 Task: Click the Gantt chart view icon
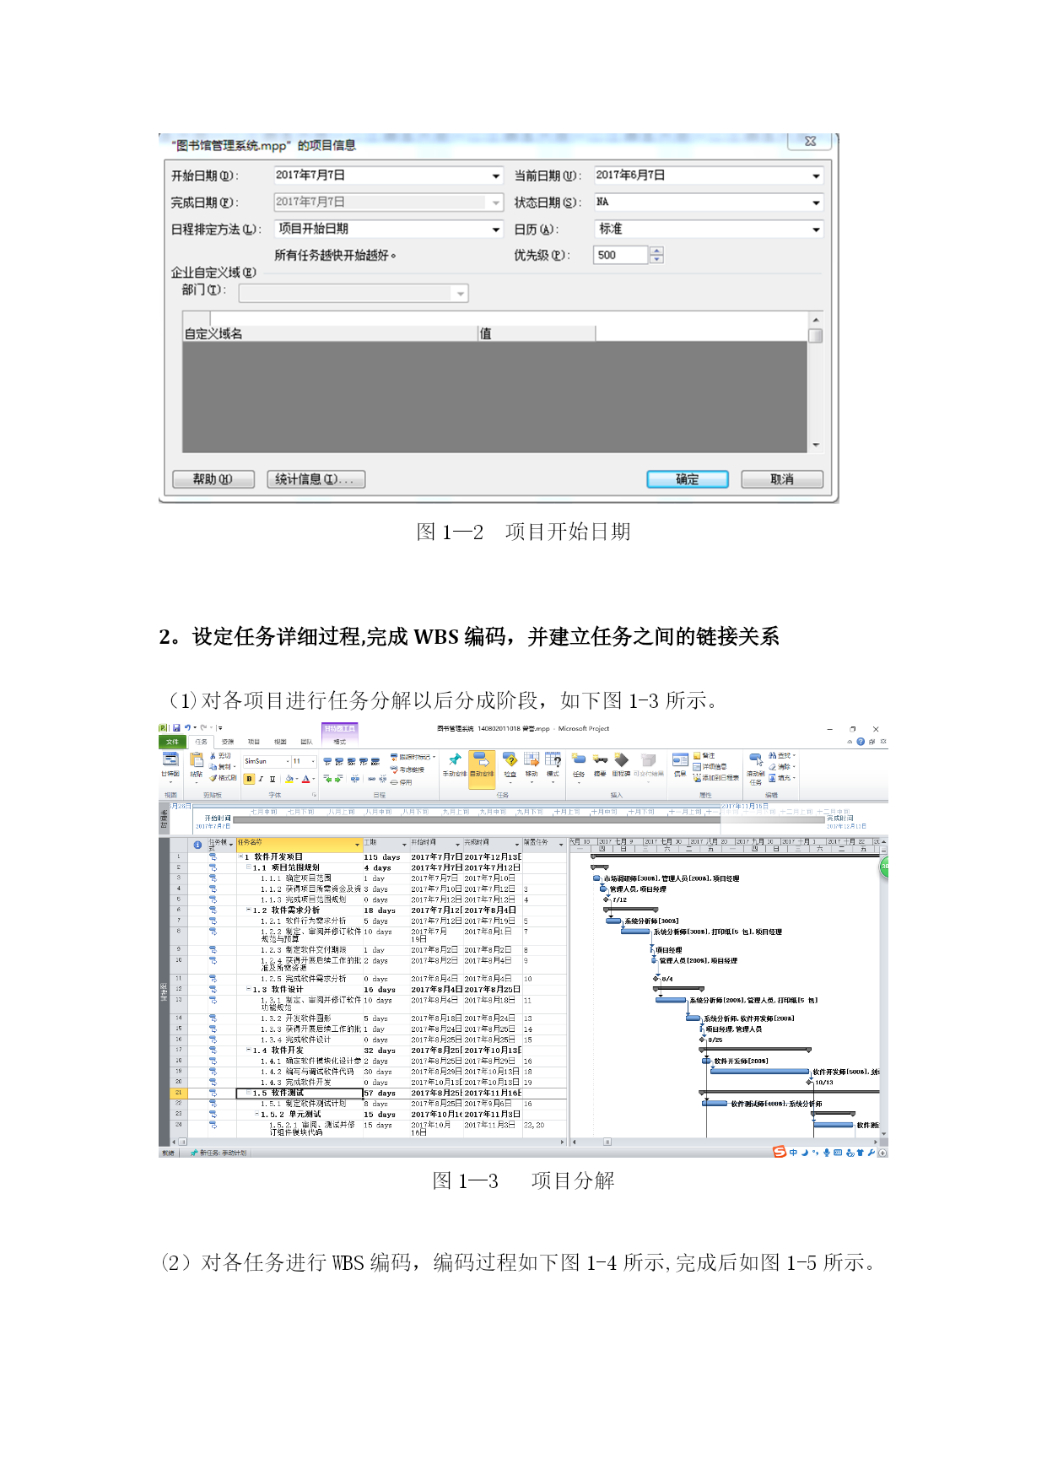pyautogui.click(x=170, y=759)
